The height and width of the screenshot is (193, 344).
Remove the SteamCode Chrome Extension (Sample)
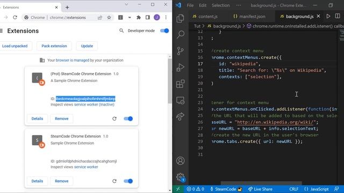click(62, 181)
